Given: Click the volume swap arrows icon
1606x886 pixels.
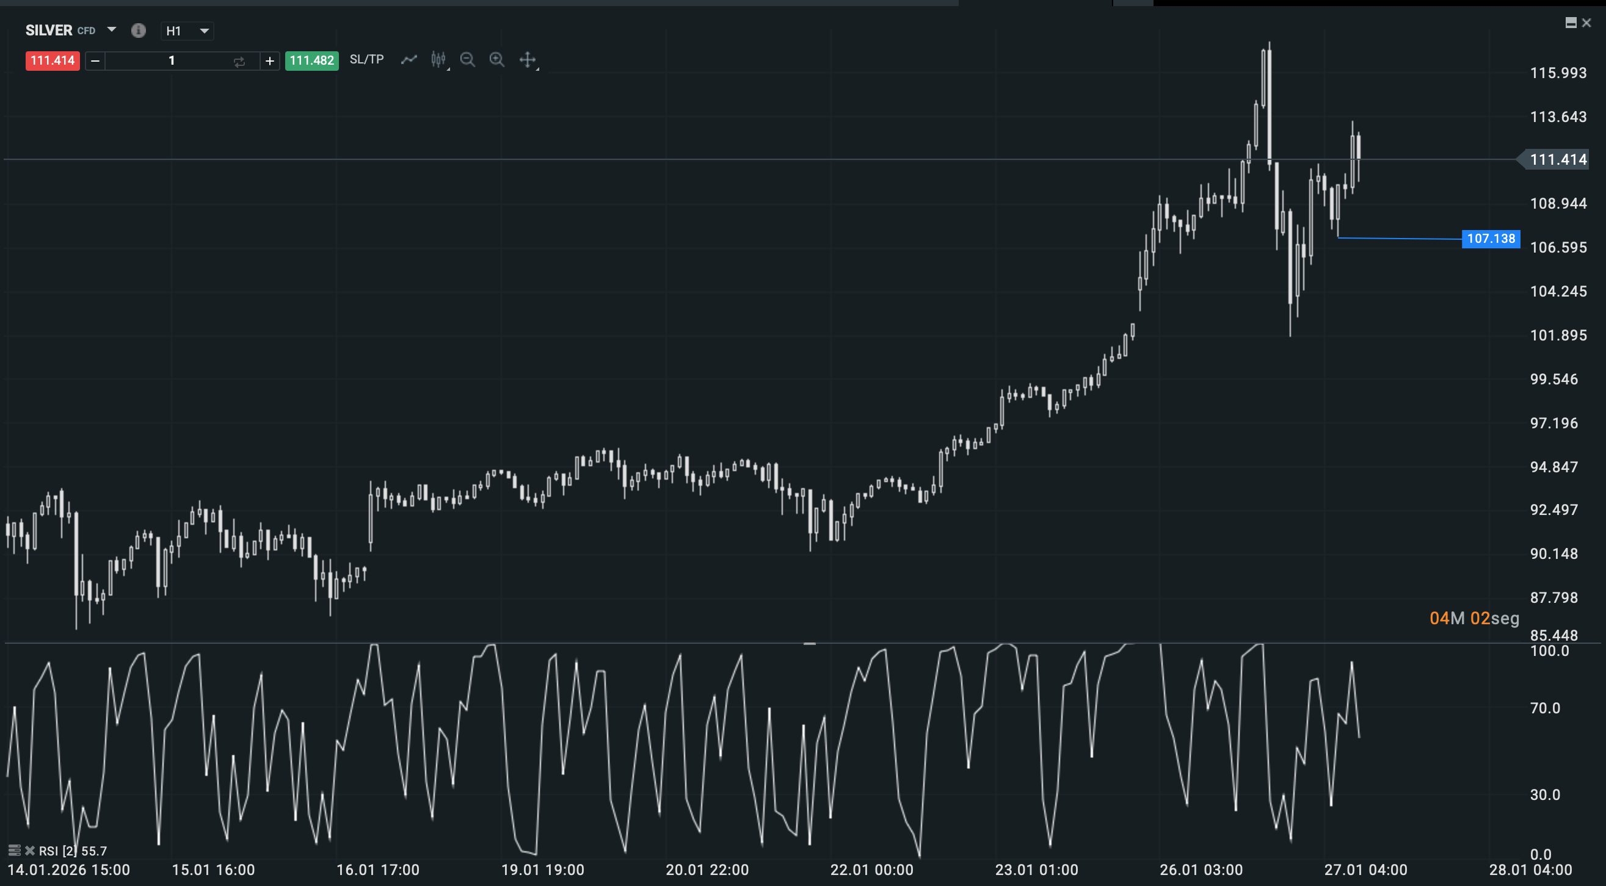Looking at the screenshot, I should (239, 61).
